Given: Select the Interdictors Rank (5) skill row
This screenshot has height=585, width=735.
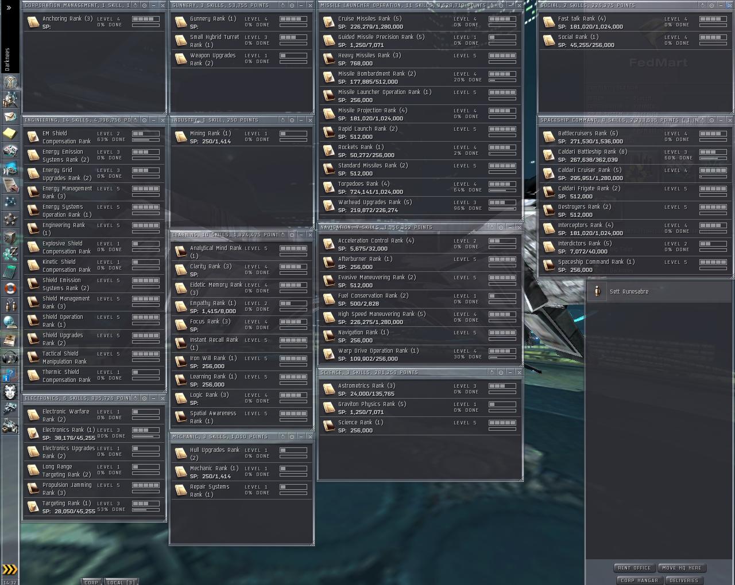Looking at the screenshot, I should point(636,247).
